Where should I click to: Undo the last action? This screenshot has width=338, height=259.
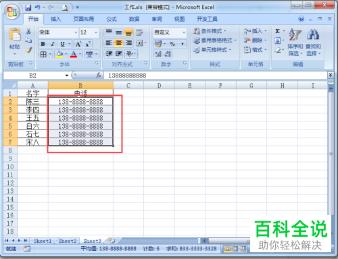(37, 8)
